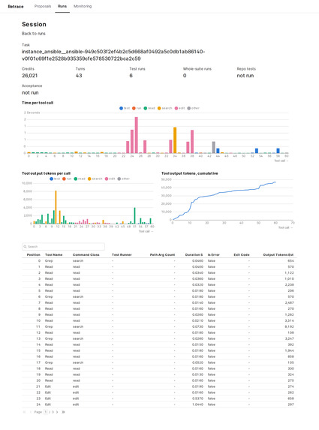
Task: Sort by Output Tokens Est column
Action: [x=278, y=254]
